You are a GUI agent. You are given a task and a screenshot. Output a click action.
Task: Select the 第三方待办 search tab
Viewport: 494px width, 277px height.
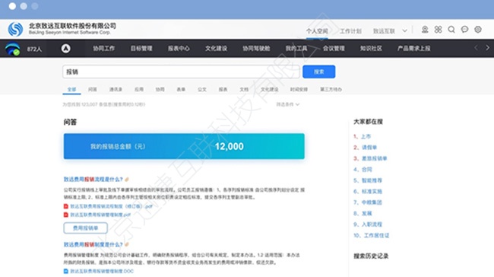(x=331, y=89)
